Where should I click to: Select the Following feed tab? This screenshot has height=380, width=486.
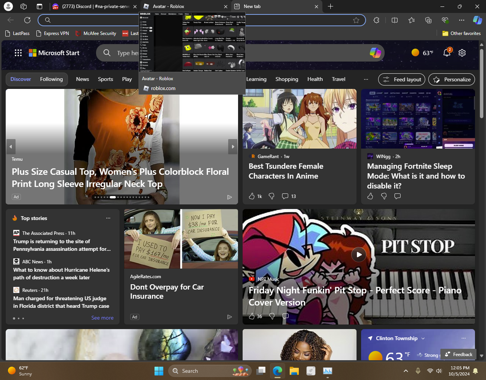coord(51,79)
